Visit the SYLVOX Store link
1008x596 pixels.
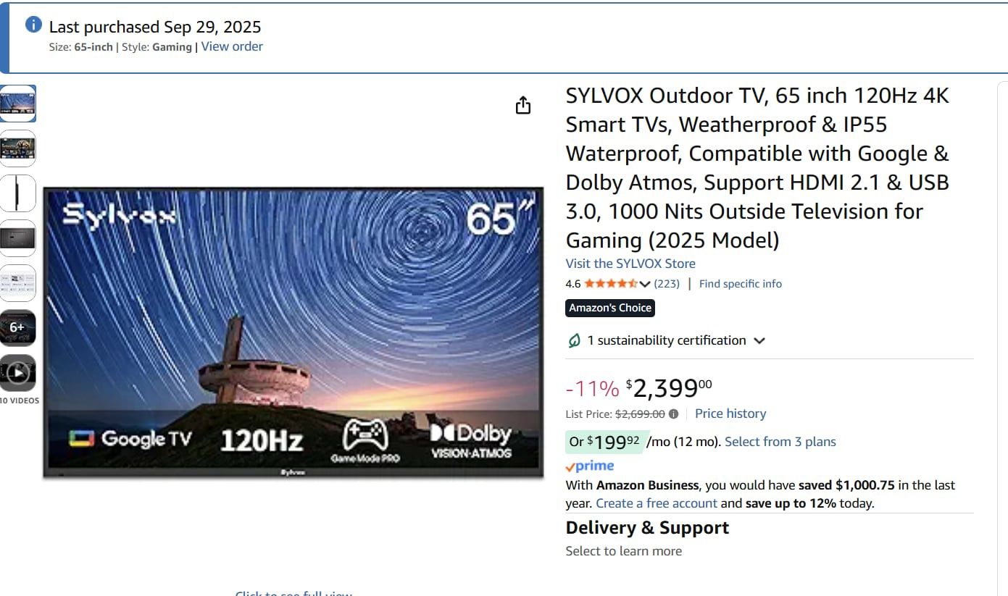coord(630,264)
